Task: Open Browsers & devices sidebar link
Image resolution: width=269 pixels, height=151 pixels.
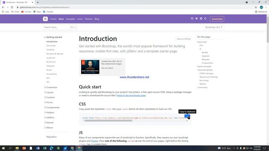Action: [55, 54]
